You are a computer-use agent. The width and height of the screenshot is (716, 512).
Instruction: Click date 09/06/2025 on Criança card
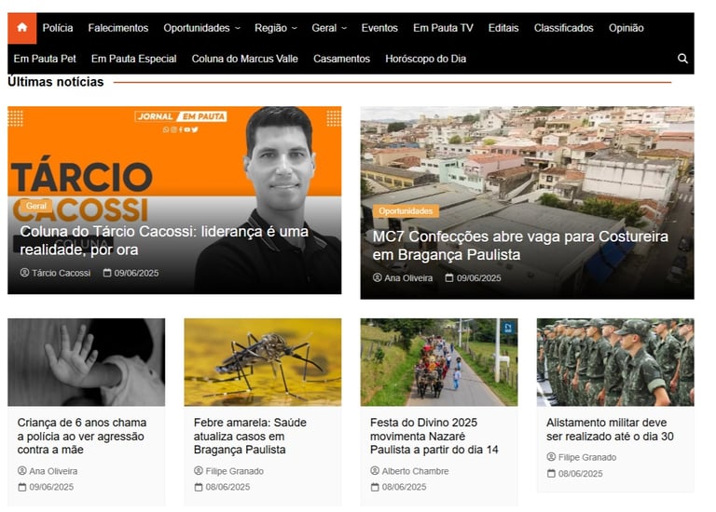click(51, 487)
